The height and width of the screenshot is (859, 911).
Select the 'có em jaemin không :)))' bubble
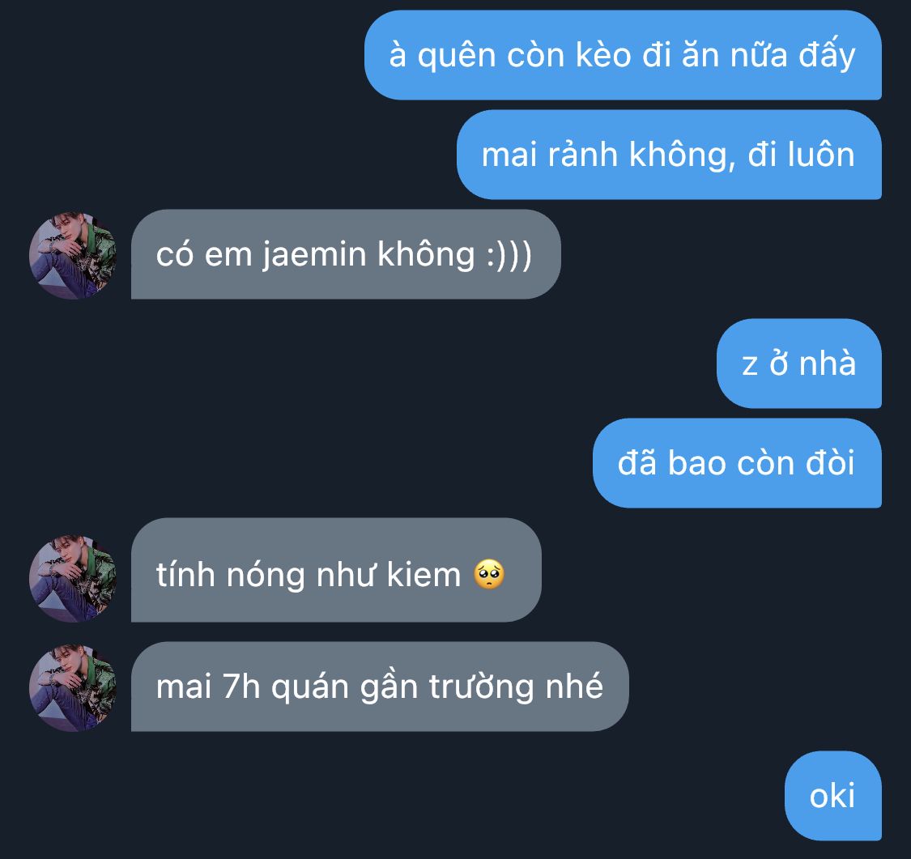(346, 254)
